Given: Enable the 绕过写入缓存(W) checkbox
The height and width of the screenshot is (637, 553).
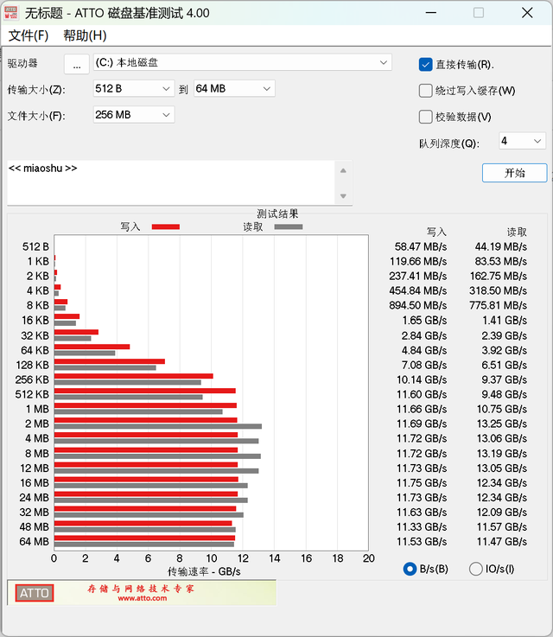Looking at the screenshot, I should point(425,91).
